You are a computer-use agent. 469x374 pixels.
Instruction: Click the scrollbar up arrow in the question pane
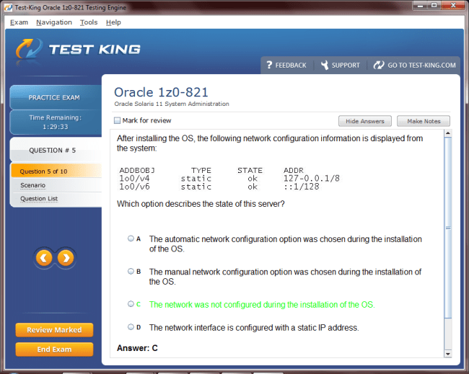(448, 133)
